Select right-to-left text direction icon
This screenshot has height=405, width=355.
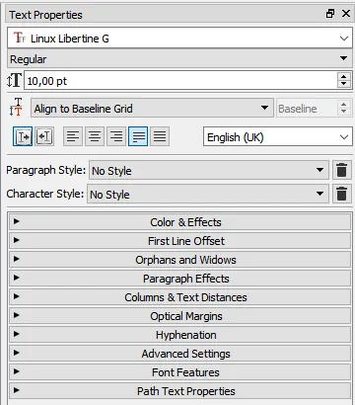tap(44, 136)
